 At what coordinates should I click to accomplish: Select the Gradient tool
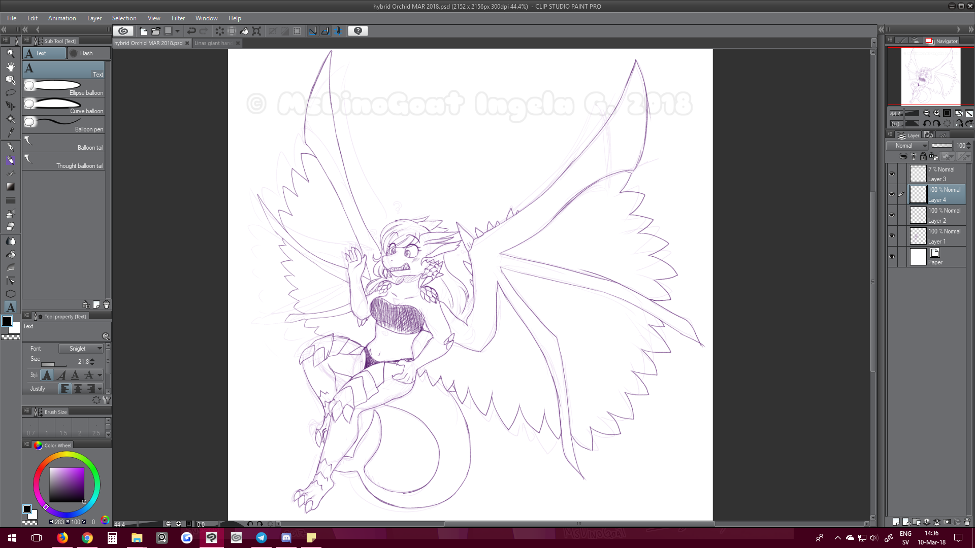10,187
